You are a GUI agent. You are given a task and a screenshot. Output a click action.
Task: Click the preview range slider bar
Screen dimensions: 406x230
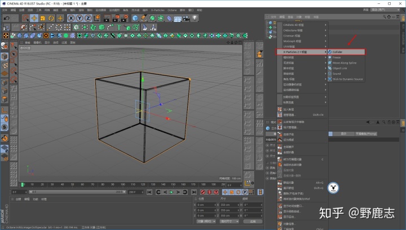tap(77, 192)
